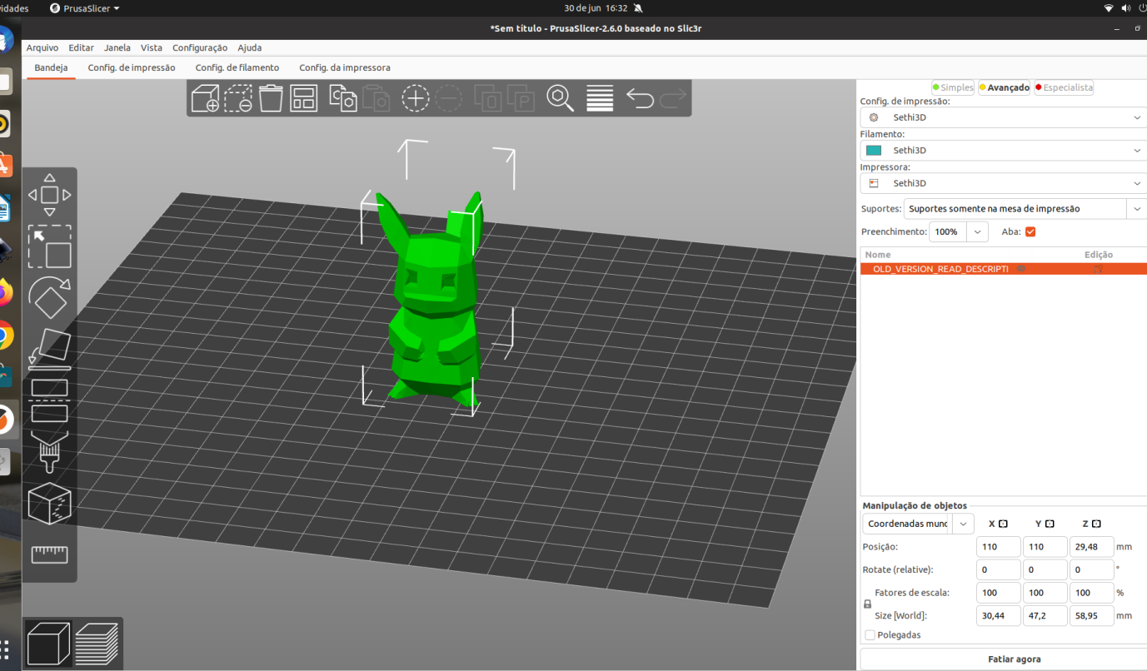Switch to the Bandeja tab

pos(52,67)
